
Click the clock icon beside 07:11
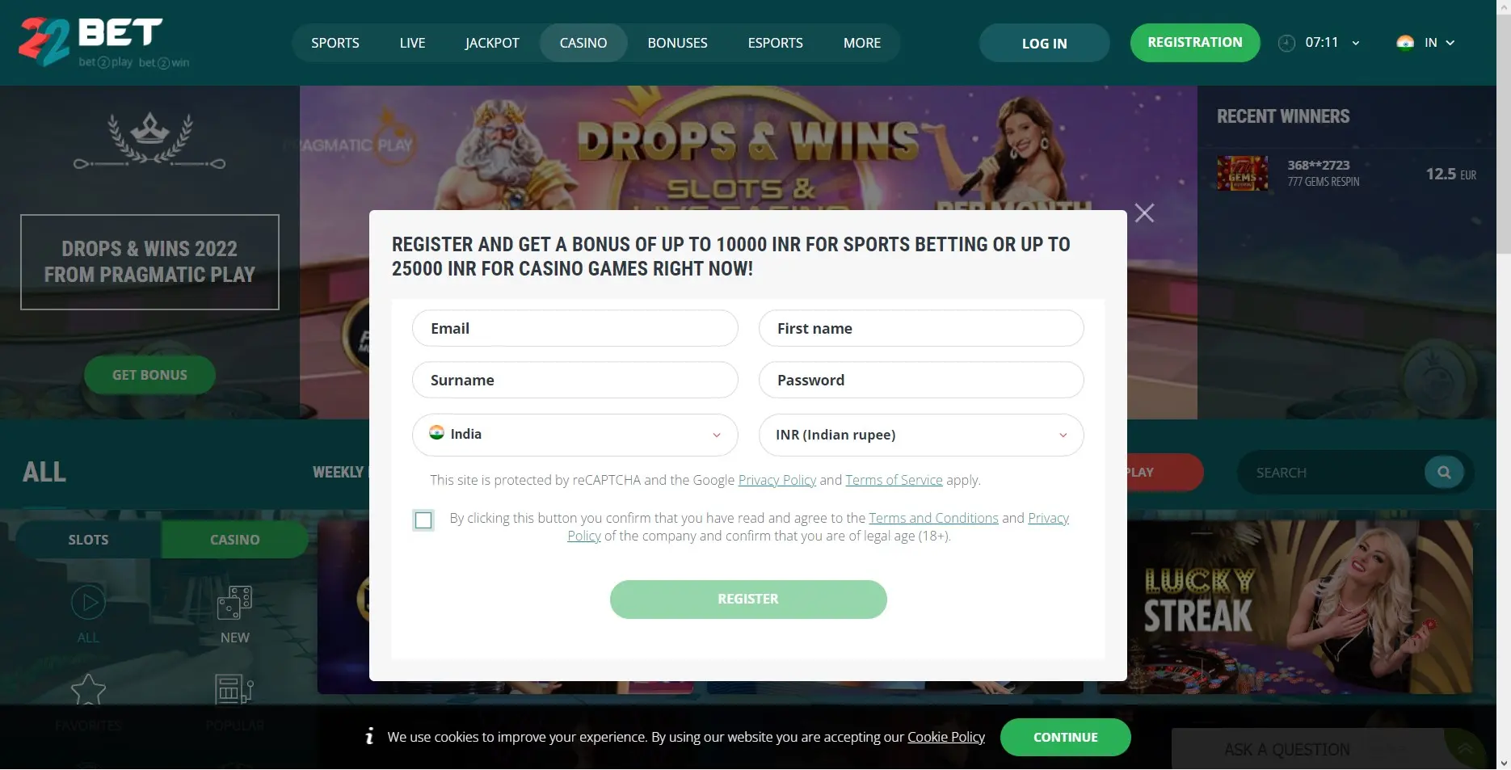[x=1286, y=43]
